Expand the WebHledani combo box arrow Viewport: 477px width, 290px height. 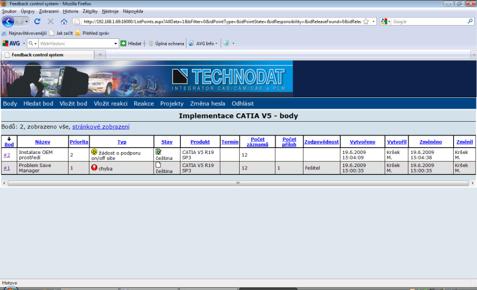[116, 44]
